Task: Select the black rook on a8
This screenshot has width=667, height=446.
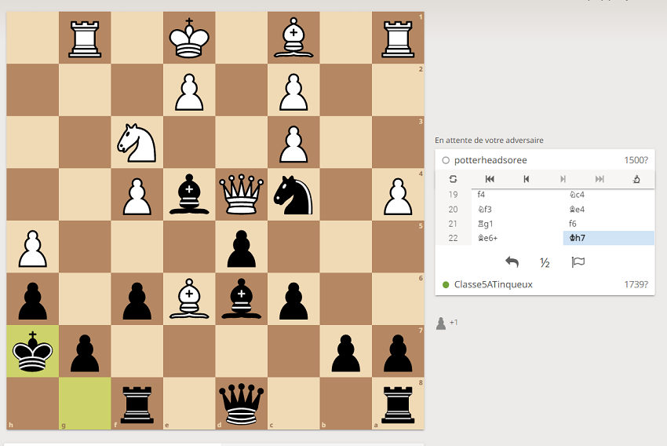Action: 398,404
